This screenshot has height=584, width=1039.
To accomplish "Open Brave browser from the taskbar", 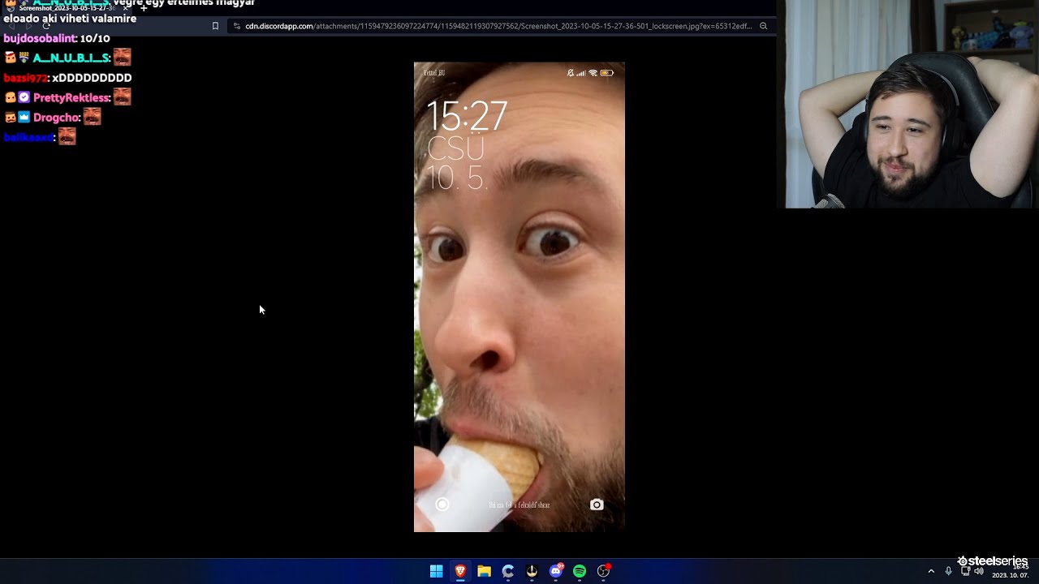I will pyautogui.click(x=460, y=571).
